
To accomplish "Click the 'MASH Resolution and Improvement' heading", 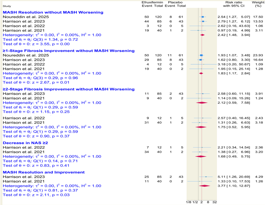I will pyautogui.click(x=44, y=172).
